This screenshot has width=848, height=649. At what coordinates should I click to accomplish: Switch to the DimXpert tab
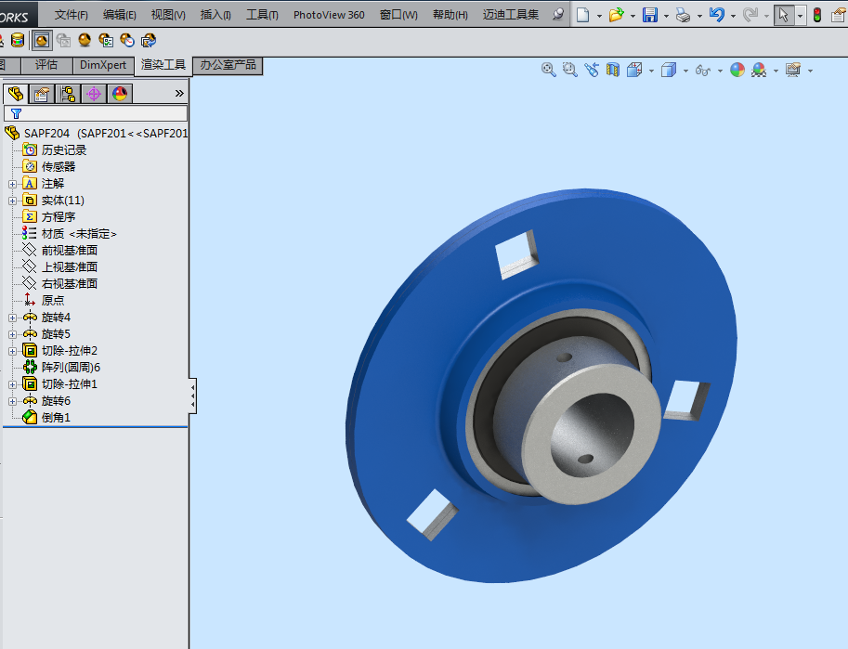[103, 65]
